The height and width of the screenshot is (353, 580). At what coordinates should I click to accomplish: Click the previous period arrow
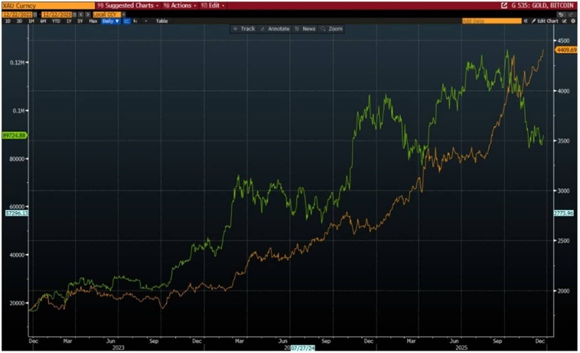click(81, 15)
